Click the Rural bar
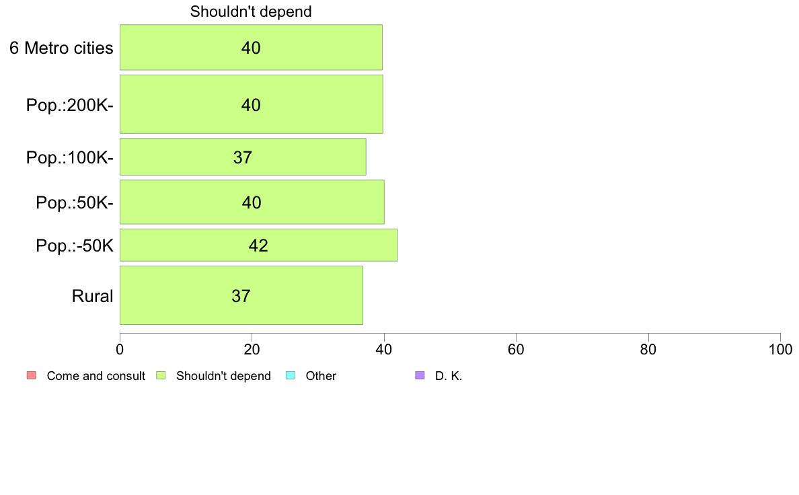Viewport: 799px width, 495px height. (x=241, y=295)
